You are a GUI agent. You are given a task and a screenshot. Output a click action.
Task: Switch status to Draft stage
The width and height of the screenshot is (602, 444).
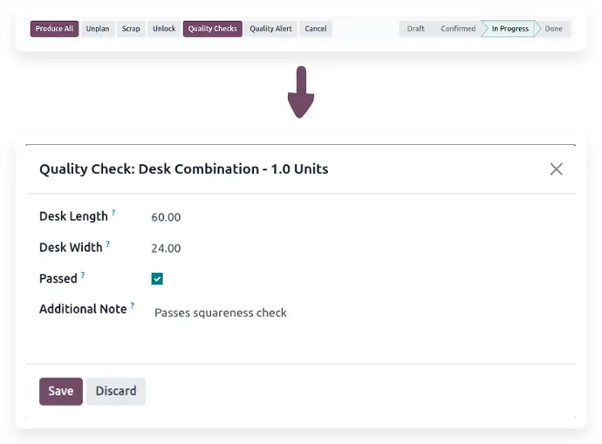tap(416, 29)
